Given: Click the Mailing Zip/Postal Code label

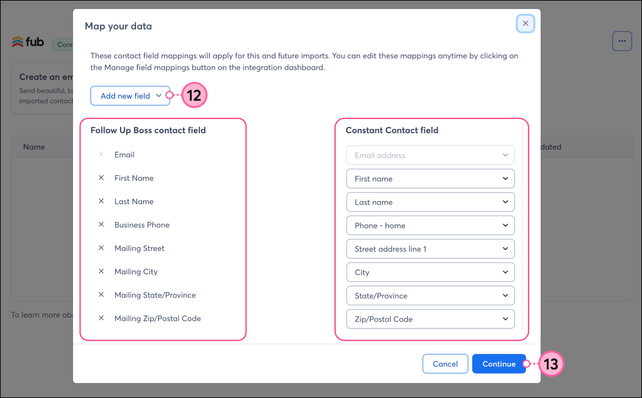Looking at the screenshot, I should (158, 318).
